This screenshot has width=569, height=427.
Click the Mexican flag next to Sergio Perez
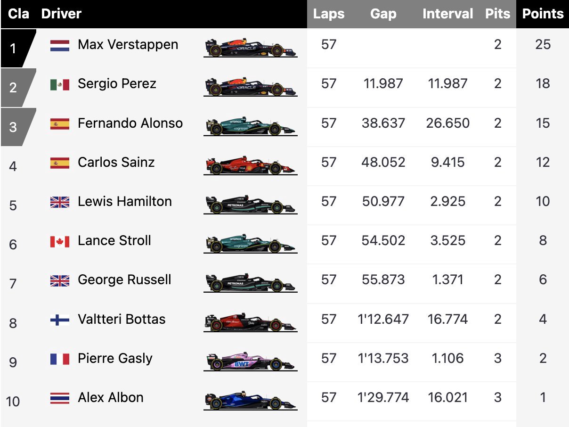pyautogui.click(x=60, y=84)
